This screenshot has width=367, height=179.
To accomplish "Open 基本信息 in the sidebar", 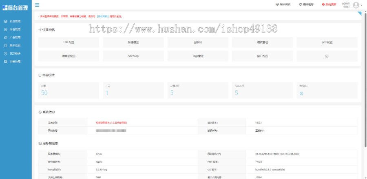I will (x=15, y=45).
